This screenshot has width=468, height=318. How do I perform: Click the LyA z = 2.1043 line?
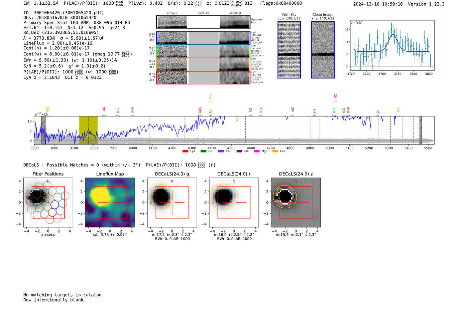[x=63, y=77]
